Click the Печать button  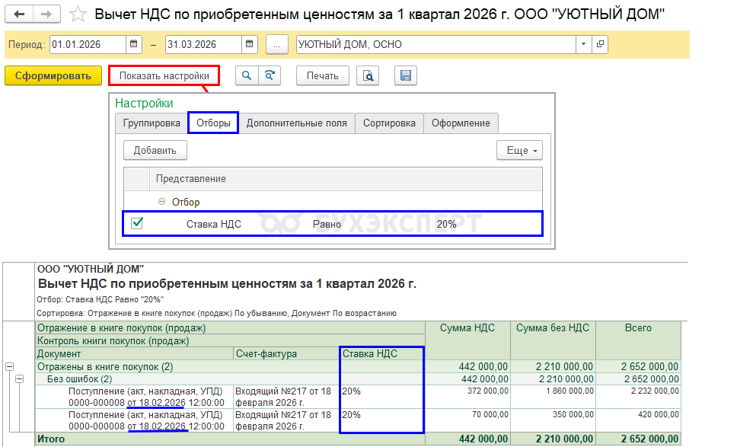point(323,75)
